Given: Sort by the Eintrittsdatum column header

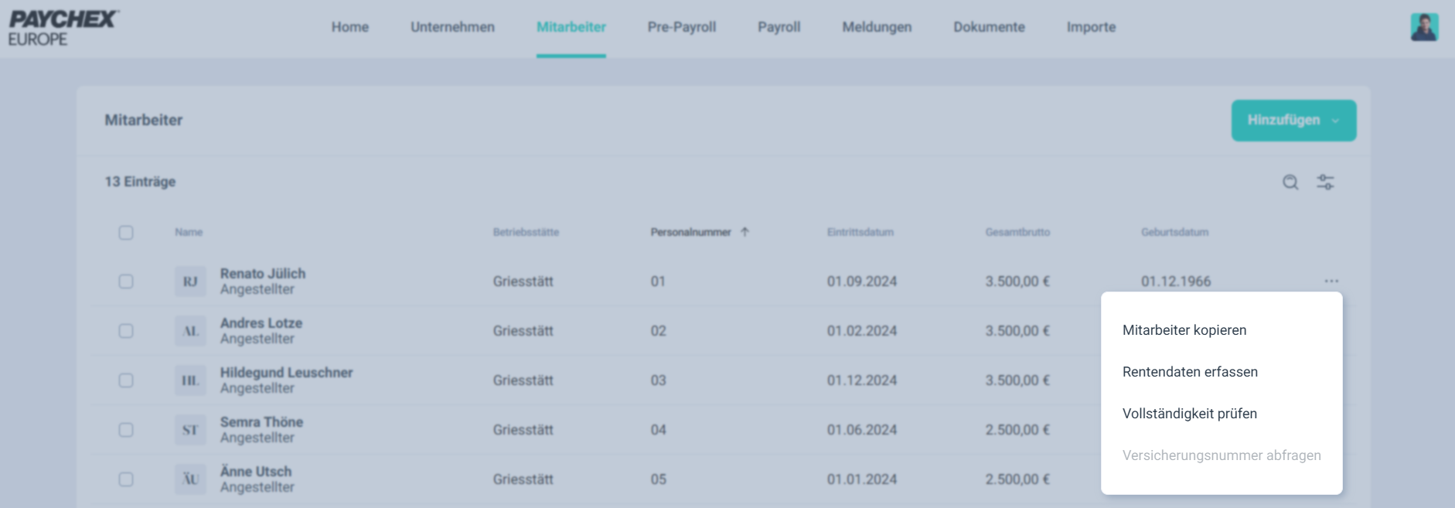Looking at the screenshot, I should tap(860, 232).
